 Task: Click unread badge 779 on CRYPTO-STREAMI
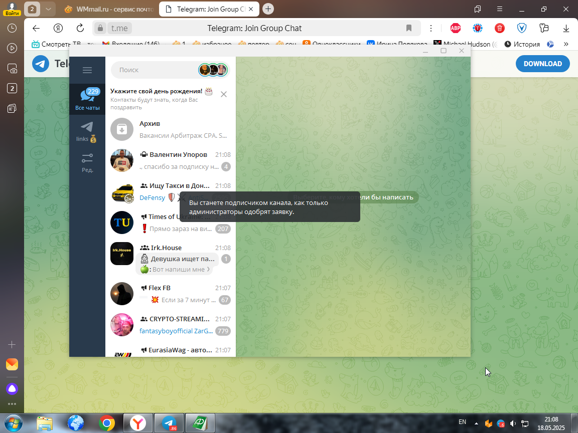tap(223, 331)
